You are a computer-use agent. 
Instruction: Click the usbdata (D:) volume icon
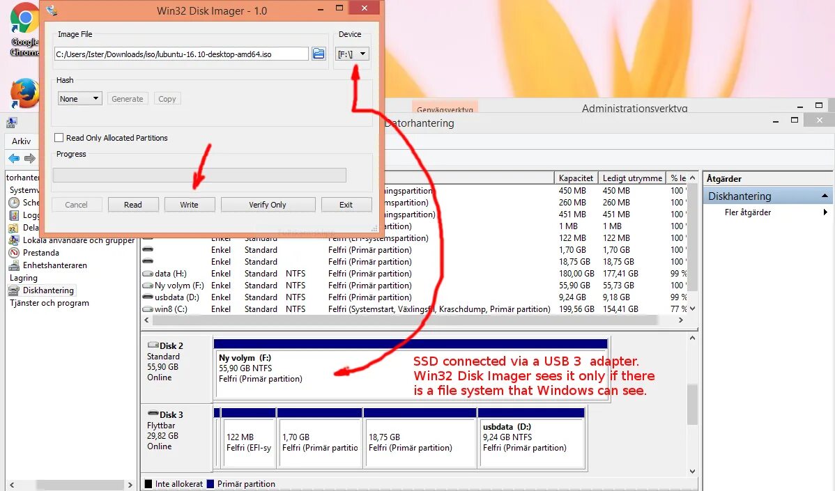148,297
